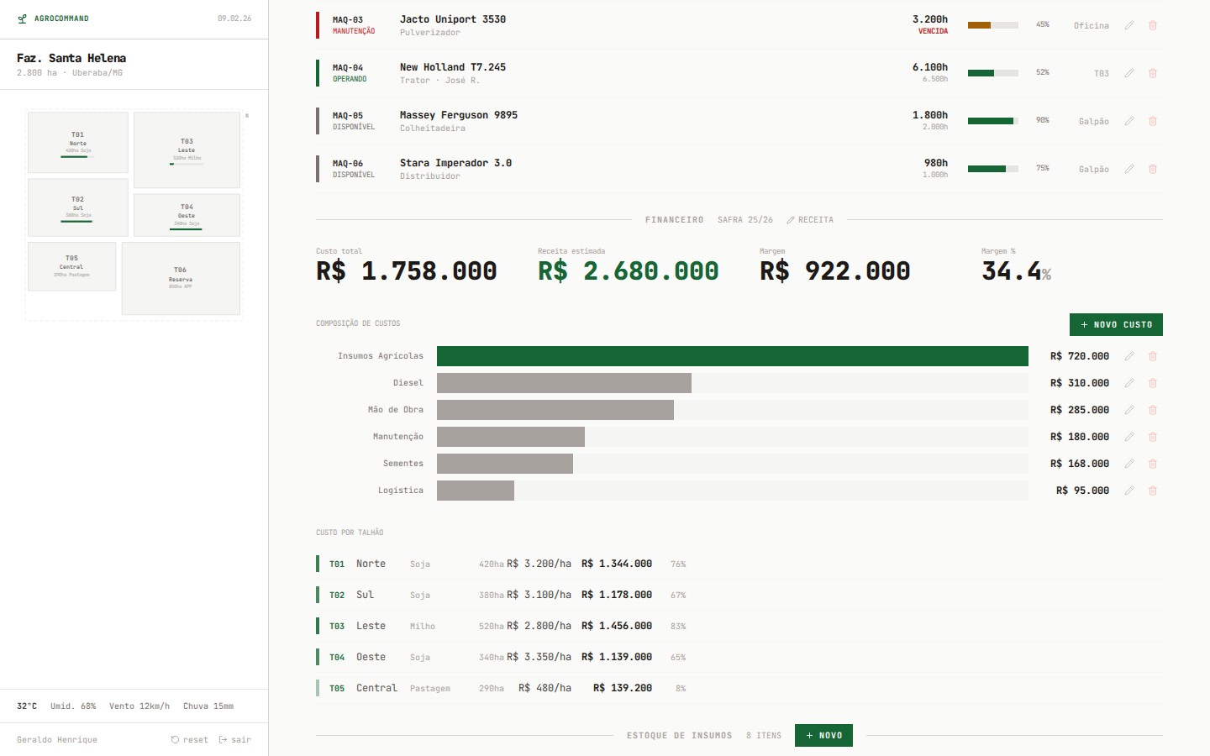Click the edit pencil next to Massey Ferguson 9895
The height and width of the screenshot is (756, 1210).
click(1129, 121)
